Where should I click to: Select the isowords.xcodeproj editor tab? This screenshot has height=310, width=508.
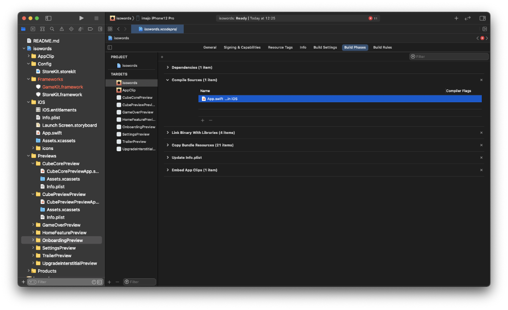[157, 29]
